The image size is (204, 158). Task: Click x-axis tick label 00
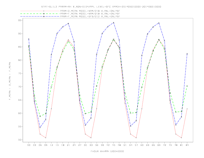pos(29,145)
